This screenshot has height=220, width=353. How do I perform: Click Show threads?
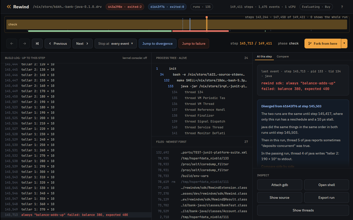click(303, 210)
